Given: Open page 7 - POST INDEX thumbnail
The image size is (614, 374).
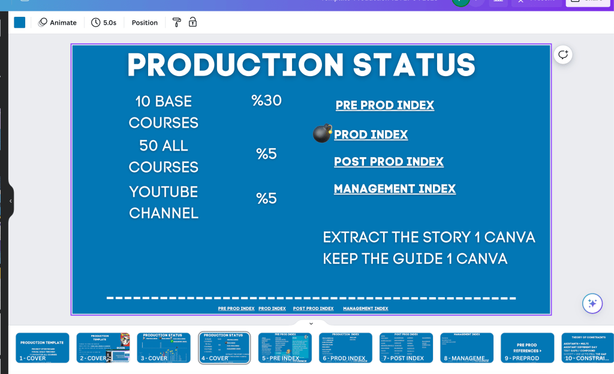Looking at the screenshot, I should (x=406, y=348).
